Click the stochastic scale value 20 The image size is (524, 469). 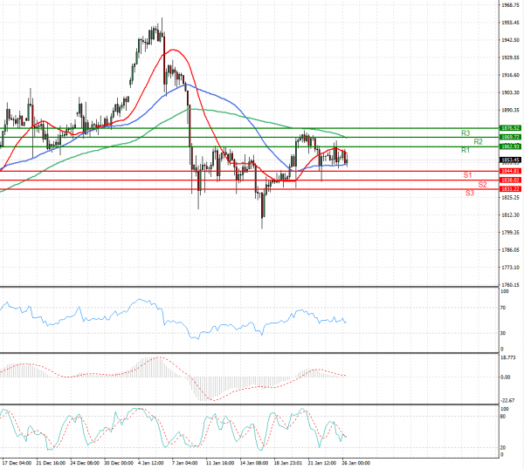[503, 448]
